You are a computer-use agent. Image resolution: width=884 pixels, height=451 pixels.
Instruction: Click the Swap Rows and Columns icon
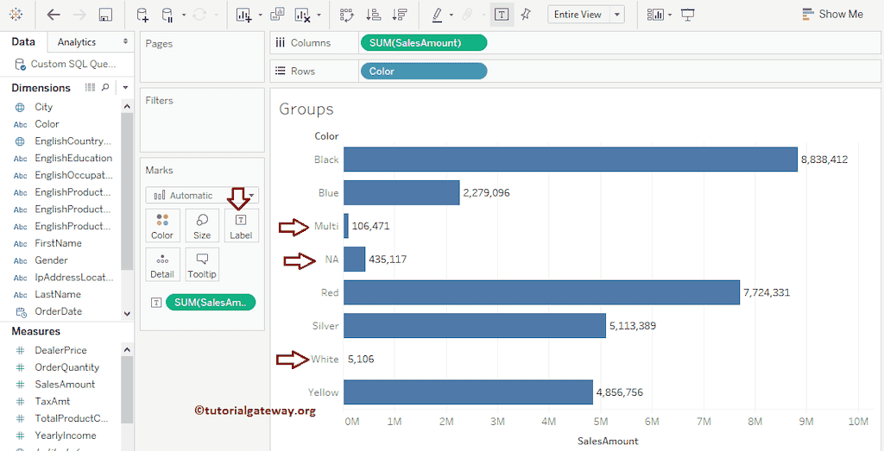347,15
